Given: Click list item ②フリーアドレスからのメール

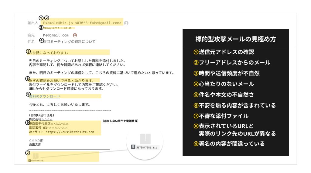Looking at the screenshot, I should coord(232,63).
